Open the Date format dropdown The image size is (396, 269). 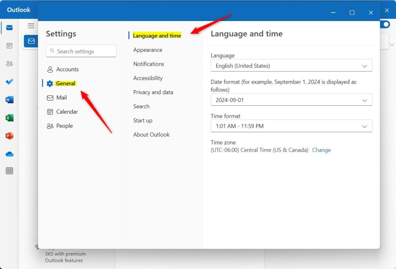click(291, 100)
